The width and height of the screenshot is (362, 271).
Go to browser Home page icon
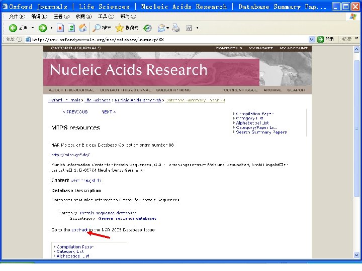83,28
